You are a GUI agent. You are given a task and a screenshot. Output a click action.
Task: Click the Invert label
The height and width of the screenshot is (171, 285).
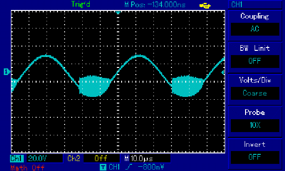[255, 144]
